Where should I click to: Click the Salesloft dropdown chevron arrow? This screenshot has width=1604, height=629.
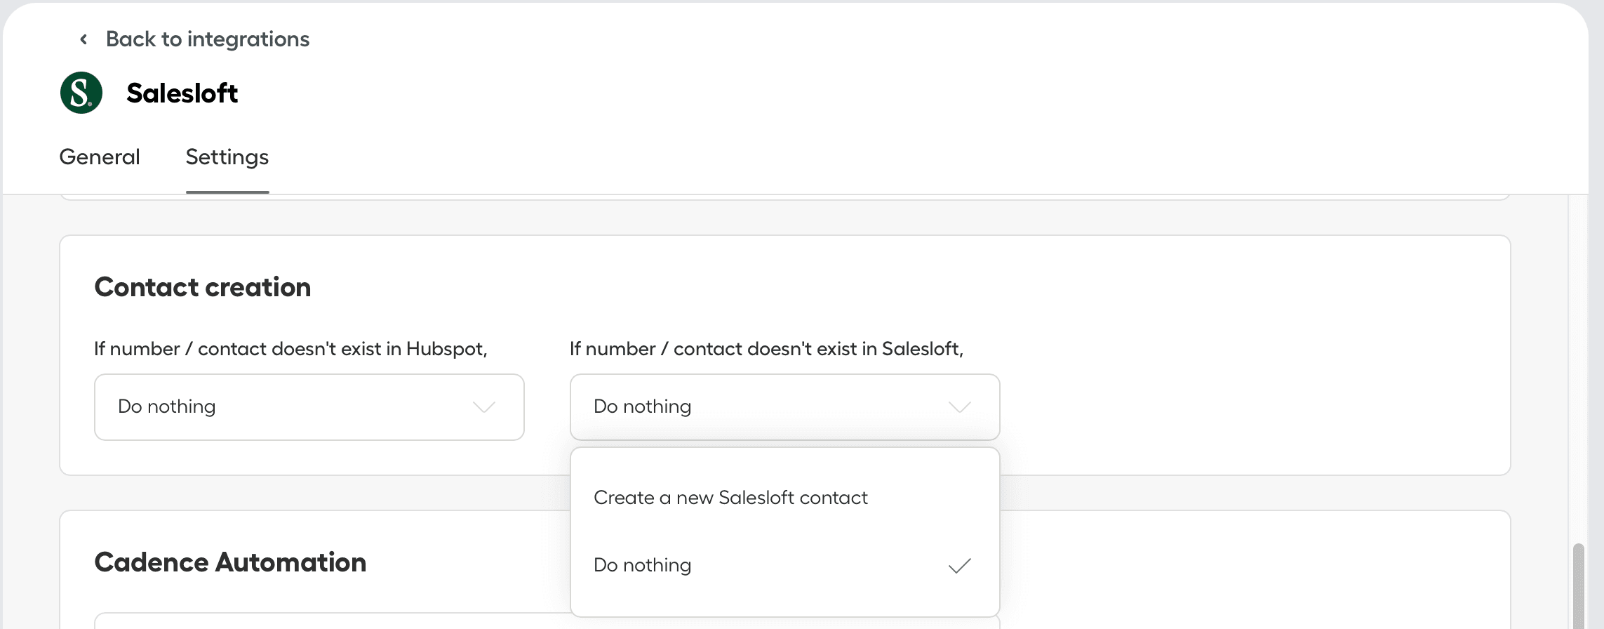[959, 407]
